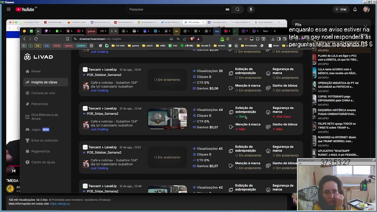The width and height of the screenshot is (377, 212).
Task: Open the on-screen keyboard in search box
Action: (x=227, y=9)
